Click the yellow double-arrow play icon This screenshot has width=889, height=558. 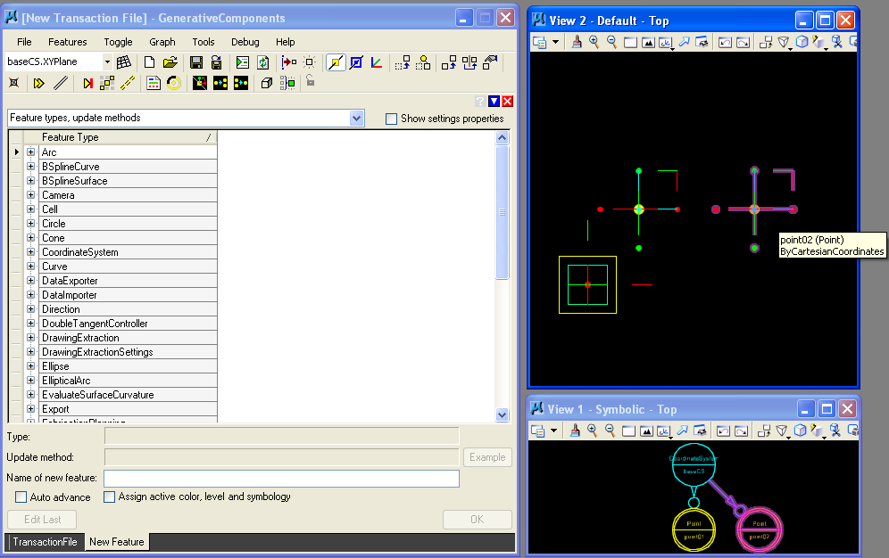tap(38, 83)
